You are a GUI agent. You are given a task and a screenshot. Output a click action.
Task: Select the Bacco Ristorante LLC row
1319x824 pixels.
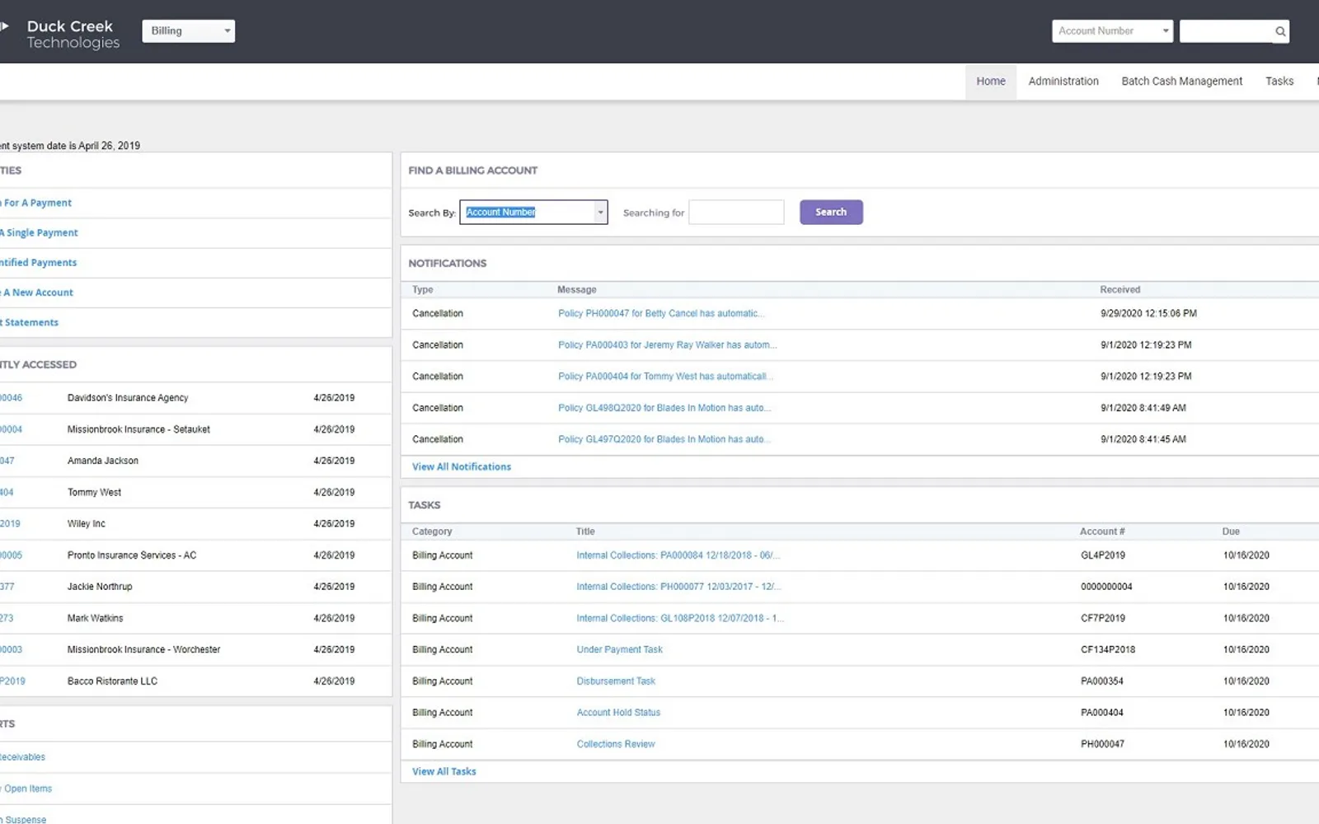click(x=195, y=681)
